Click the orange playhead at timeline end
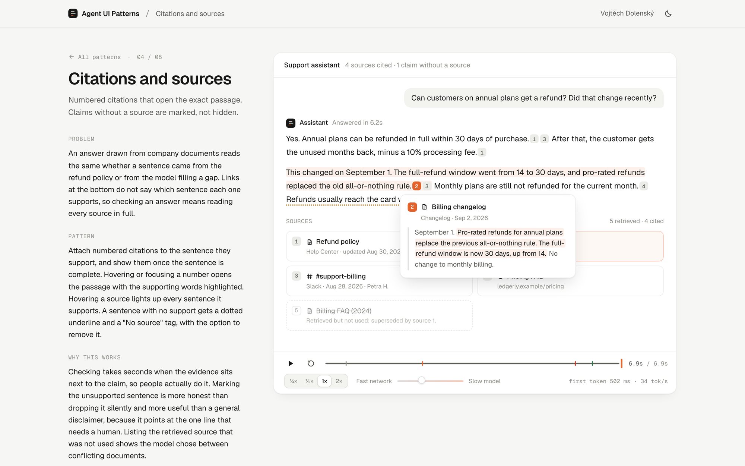The width and height of the screenshot is (745, 466). [x=621, y=363]
